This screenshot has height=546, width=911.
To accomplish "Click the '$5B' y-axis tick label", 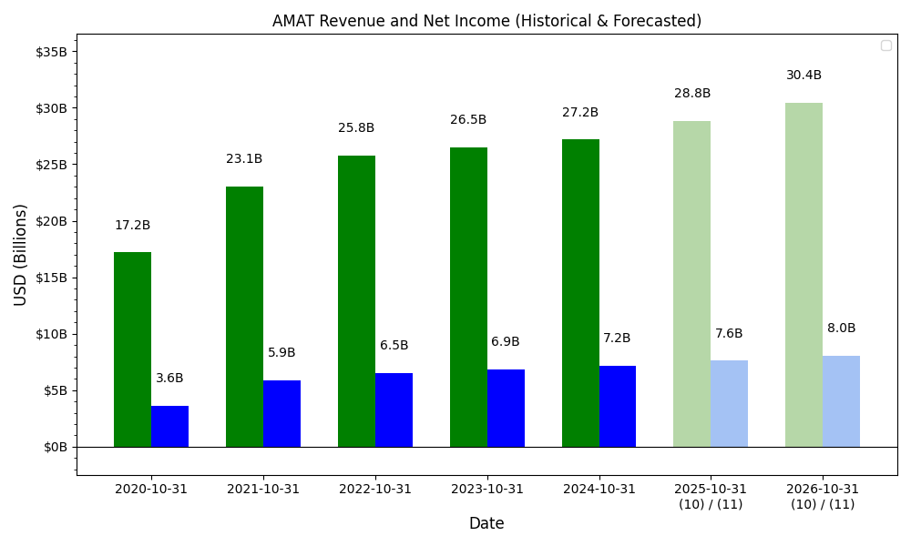I will coord(56,391).
